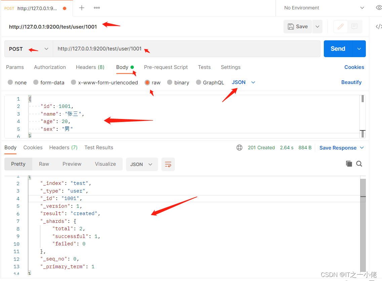Open the Headers (8) request tab
This screenshot has height=281, width=382.
coord(90,67)
